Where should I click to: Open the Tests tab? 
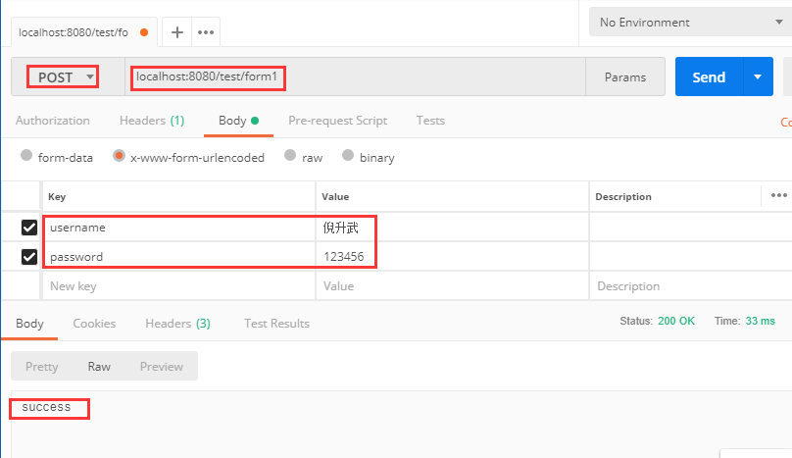(430, 121)
